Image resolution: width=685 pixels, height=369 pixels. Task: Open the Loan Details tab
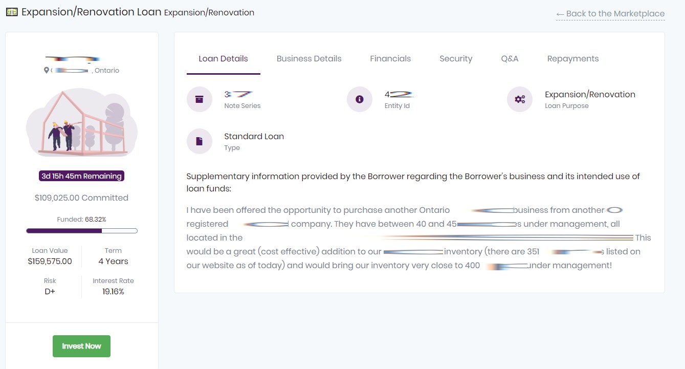[x=223, y=59]
